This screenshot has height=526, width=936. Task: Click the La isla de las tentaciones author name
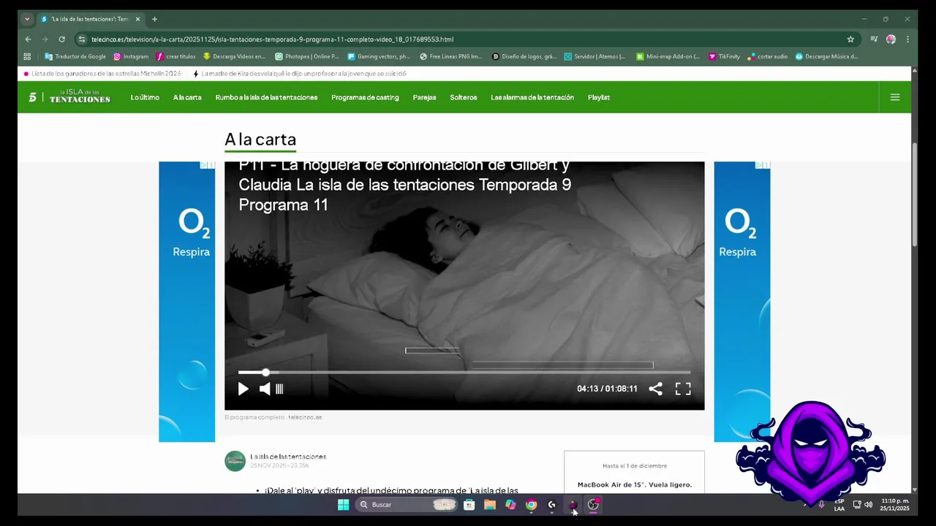288,457
